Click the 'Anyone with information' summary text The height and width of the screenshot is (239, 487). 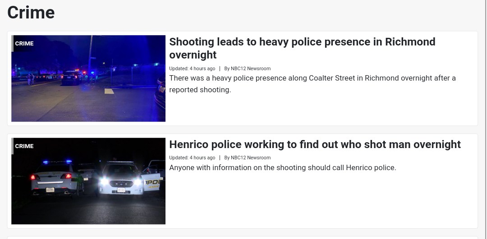[283, 168]
